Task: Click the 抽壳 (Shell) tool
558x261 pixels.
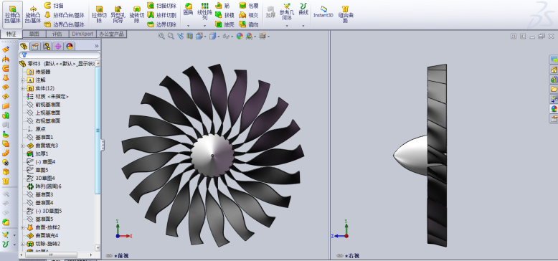Action: tap(225, 24)
